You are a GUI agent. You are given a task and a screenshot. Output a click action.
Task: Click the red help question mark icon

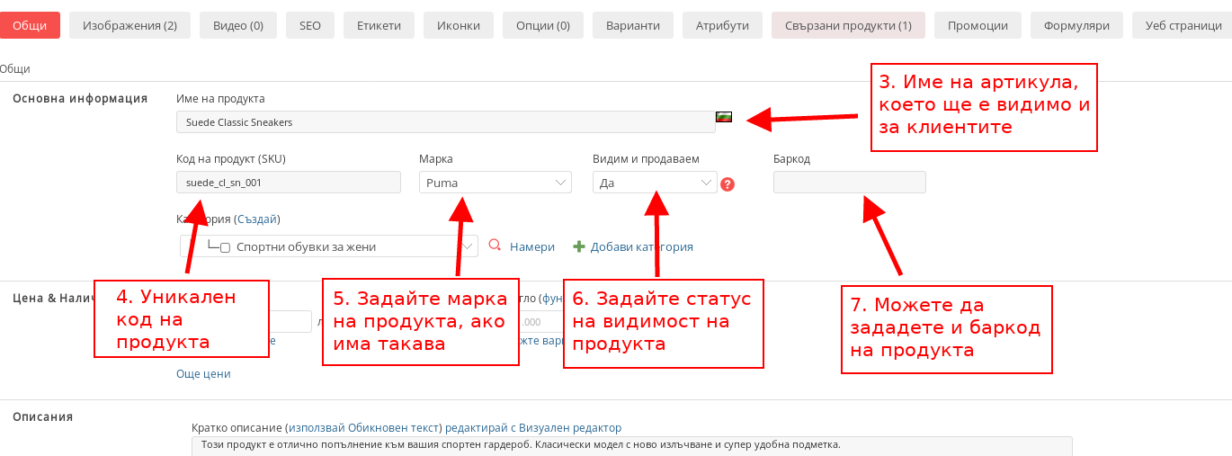coord(728,184)
